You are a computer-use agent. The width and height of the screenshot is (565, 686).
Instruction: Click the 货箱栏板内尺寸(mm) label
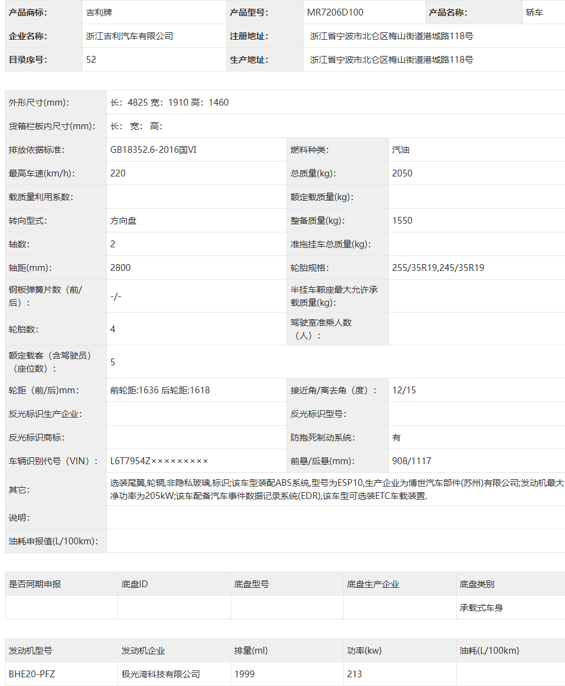pyautogui.click(x=52, y=126)
